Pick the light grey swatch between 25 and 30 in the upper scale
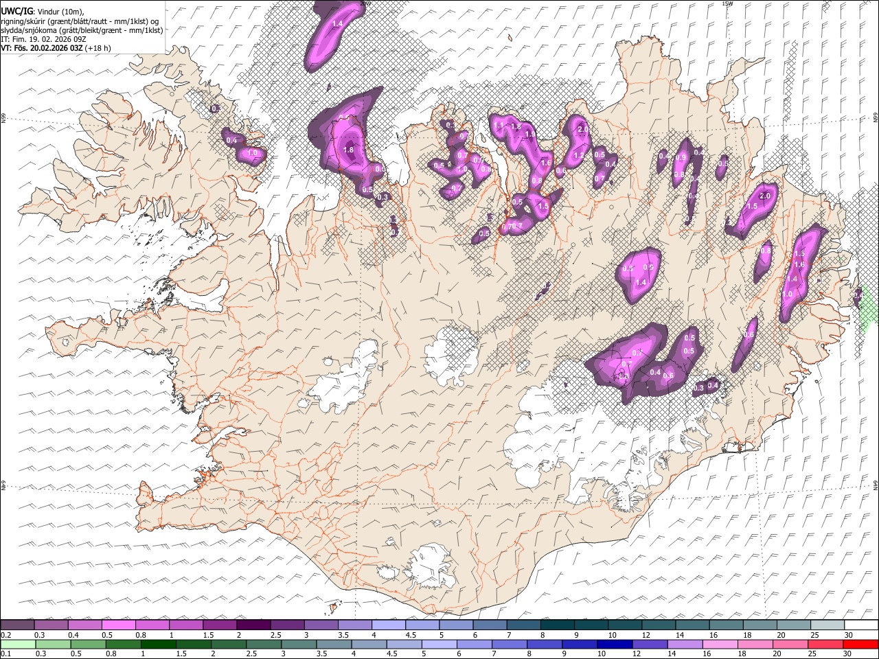The width and height of the screenshot is (879, 659). pos(826,625)
